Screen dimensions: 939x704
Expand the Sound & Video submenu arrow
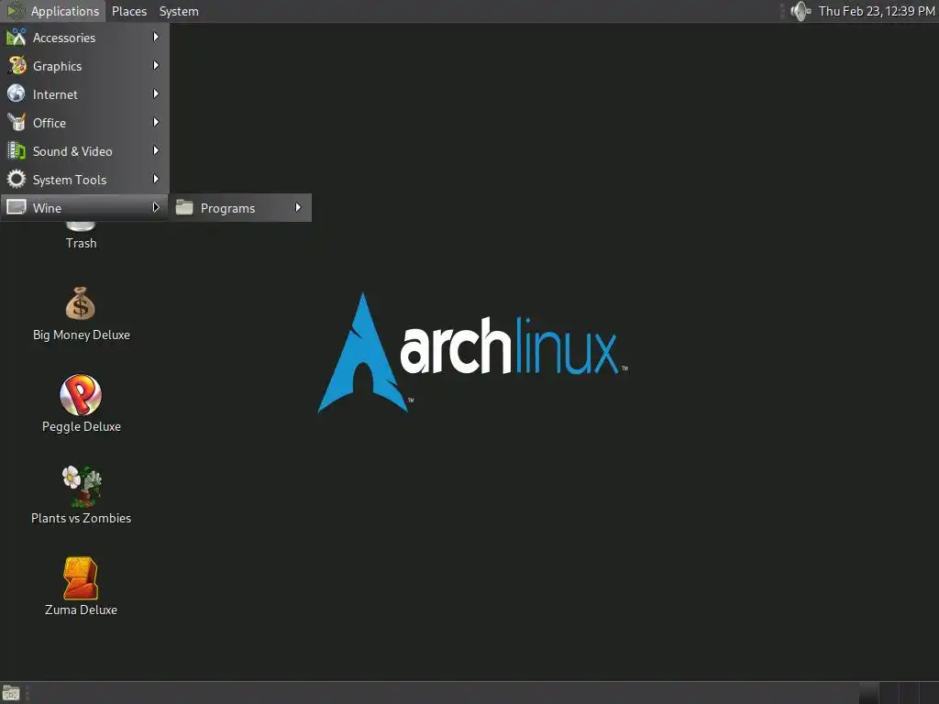156,150
